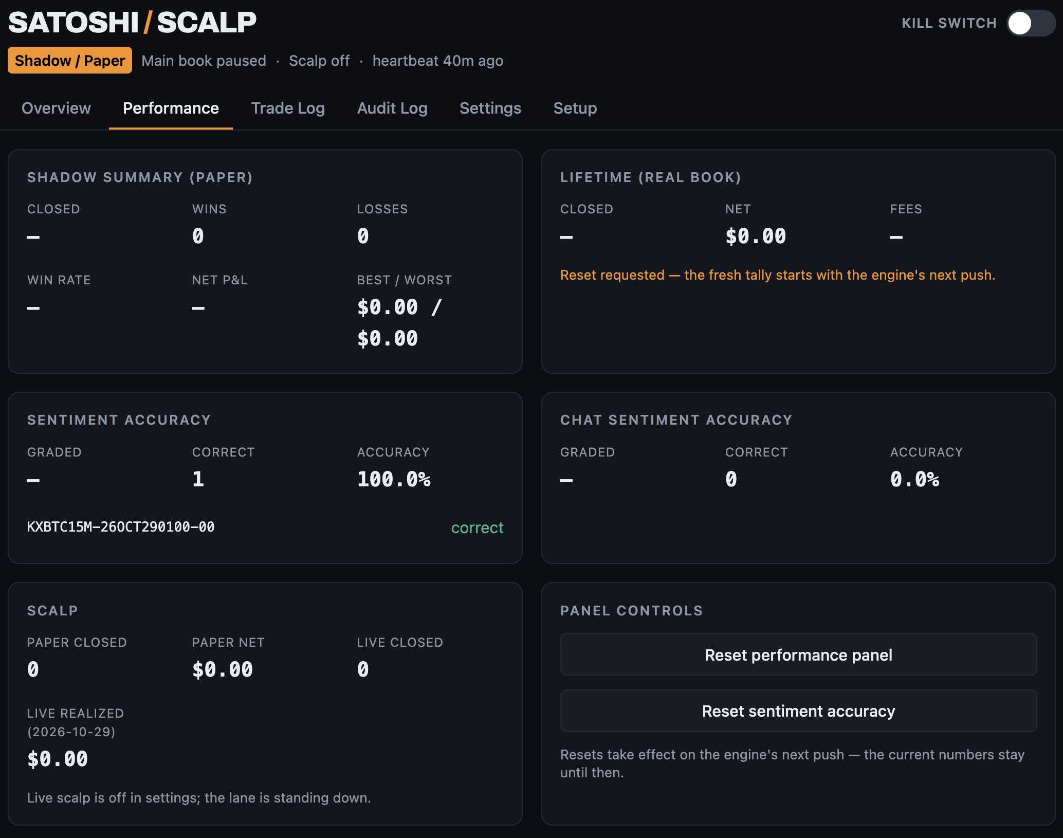Click the Lifetime (Real Book) heading
This screenshot has height=838, width=1063.
pyautogui.click(x=651, y=177)
